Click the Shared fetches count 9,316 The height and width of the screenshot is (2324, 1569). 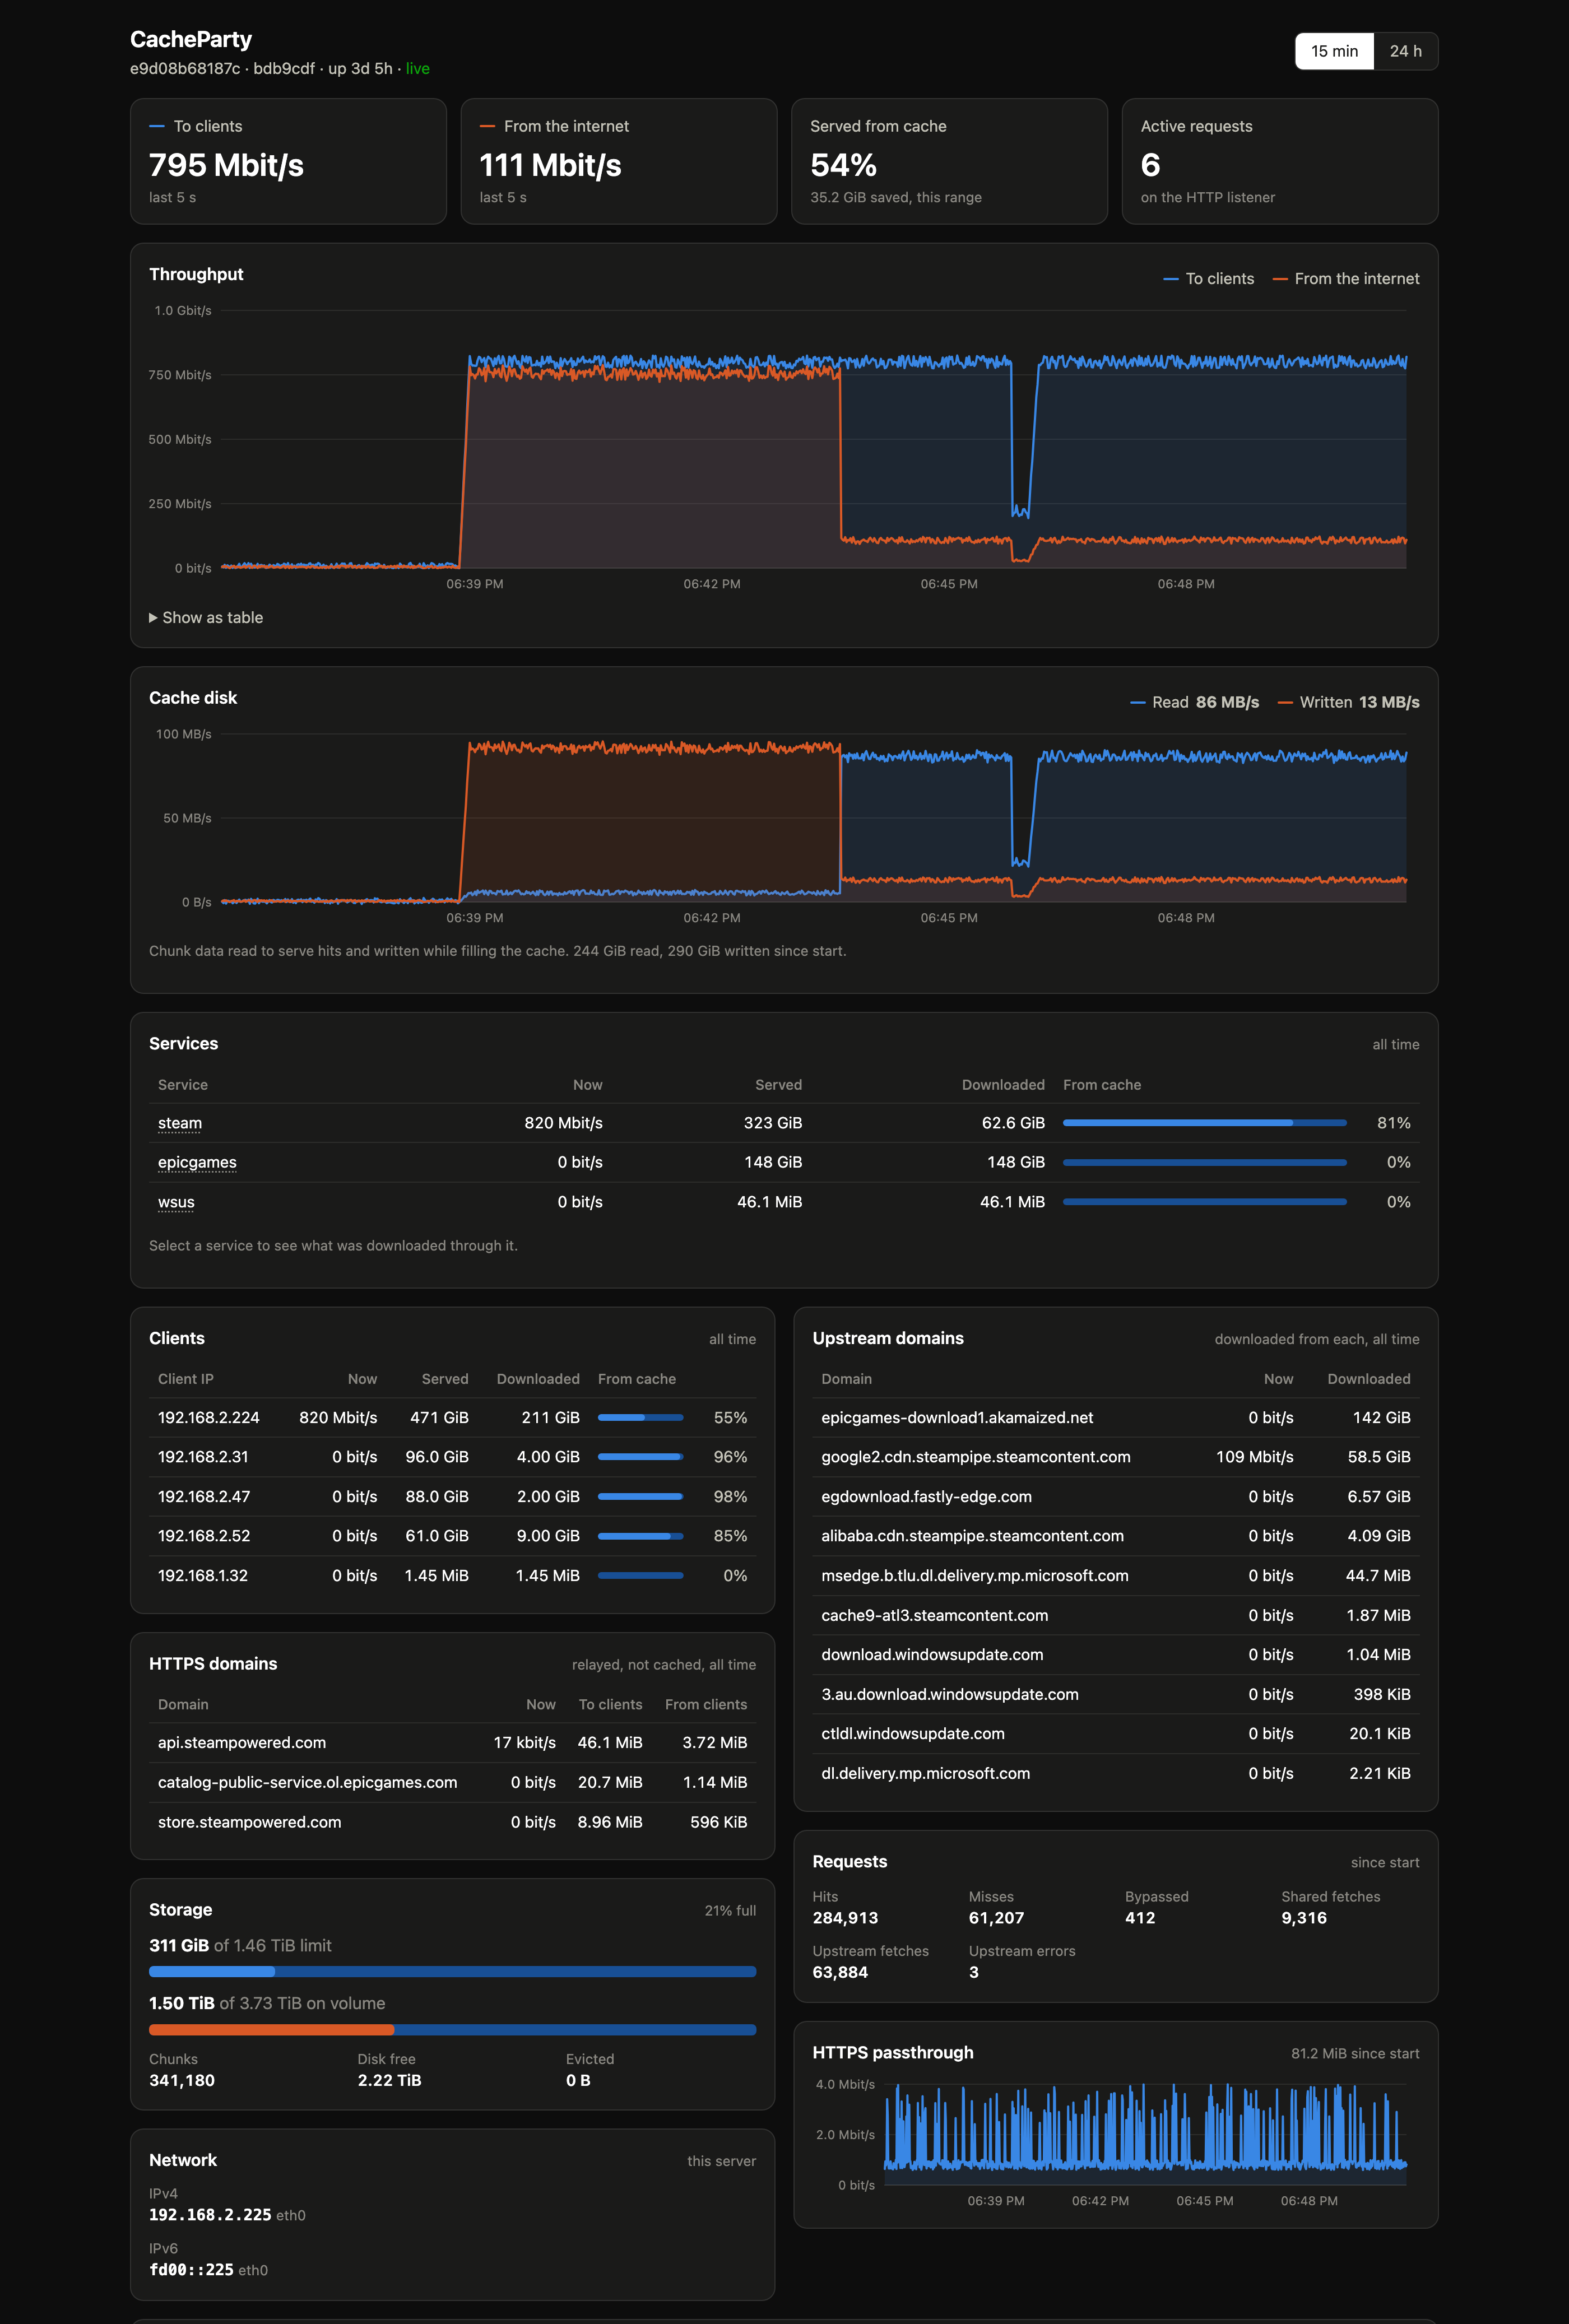coord(1304,1918)
